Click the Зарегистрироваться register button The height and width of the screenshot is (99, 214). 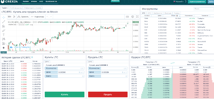(x=197, y=2)
